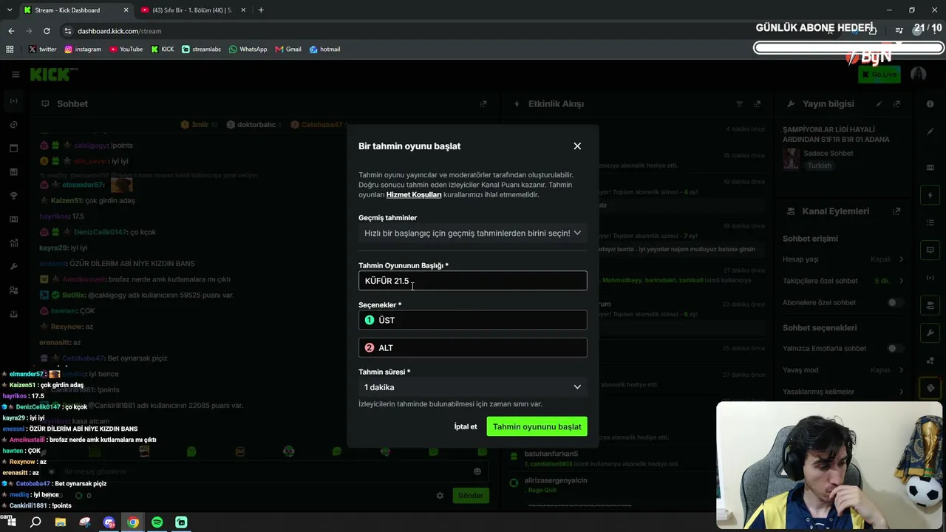Click the info icon in right sidebar
This screenshot has height=532, width=946.
[x=930, y=104]
